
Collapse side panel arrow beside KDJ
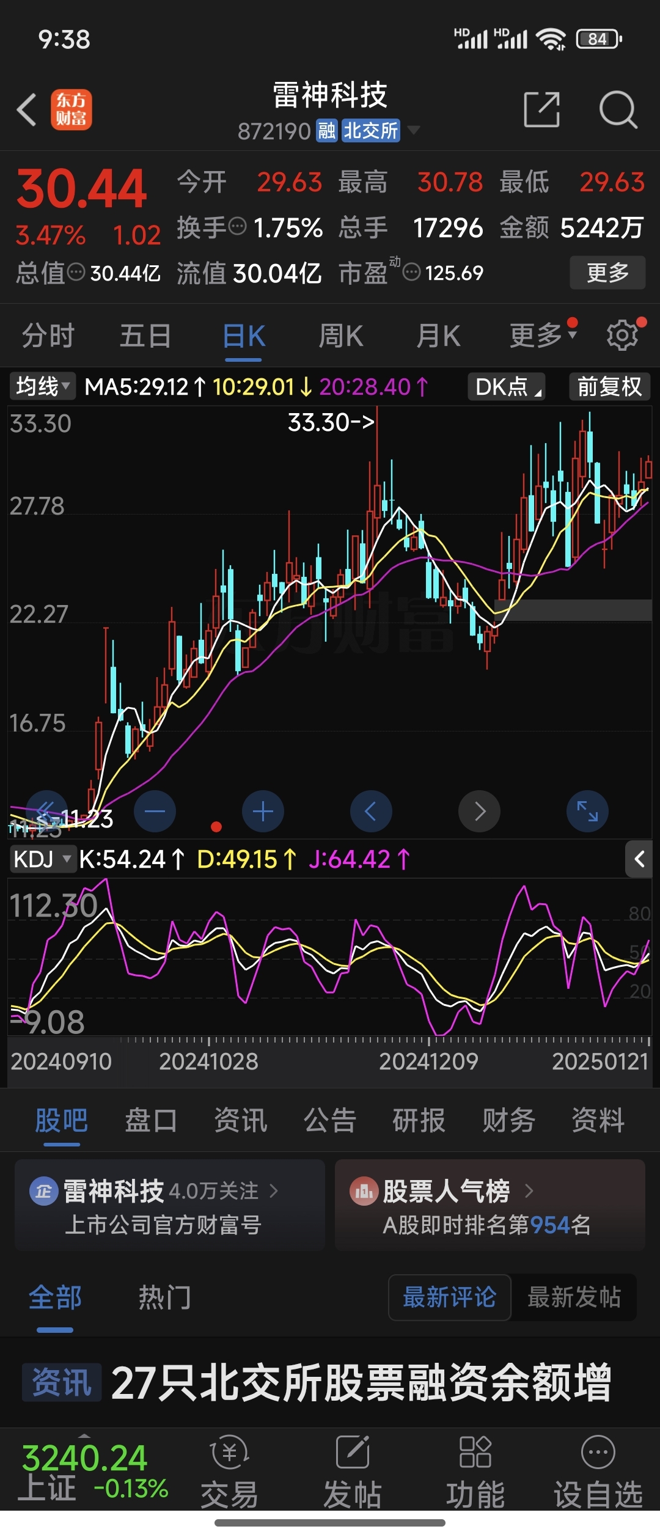[x=639, y=859]
